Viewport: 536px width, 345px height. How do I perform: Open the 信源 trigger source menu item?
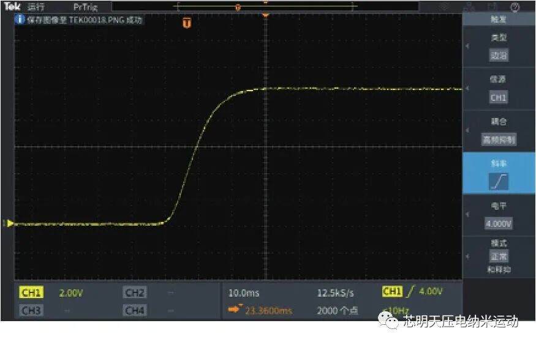pyautogui.click(x=499, y=89)
